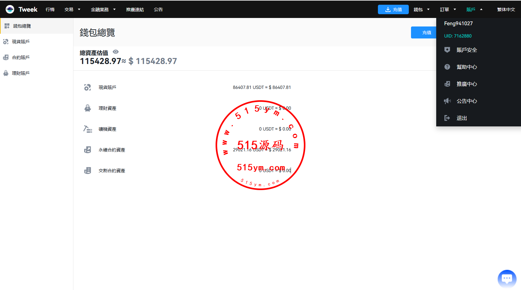Screen dimensions: 521x290
Task: Click the shield icon for 賬戶安全
Action: pyautogui.click(x=447, y=50)
